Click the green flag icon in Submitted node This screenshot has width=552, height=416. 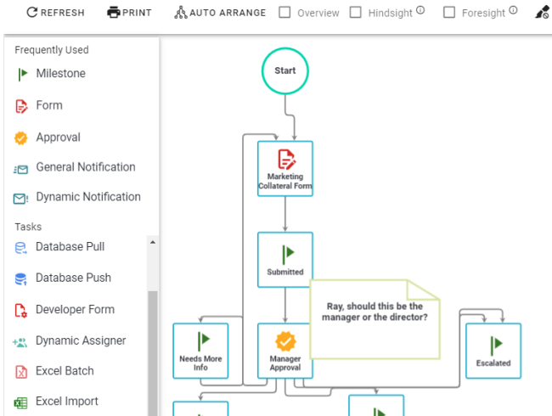coord(288,255)
